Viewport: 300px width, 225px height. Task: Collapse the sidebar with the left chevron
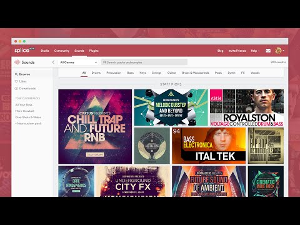click(x=53, y=62)
